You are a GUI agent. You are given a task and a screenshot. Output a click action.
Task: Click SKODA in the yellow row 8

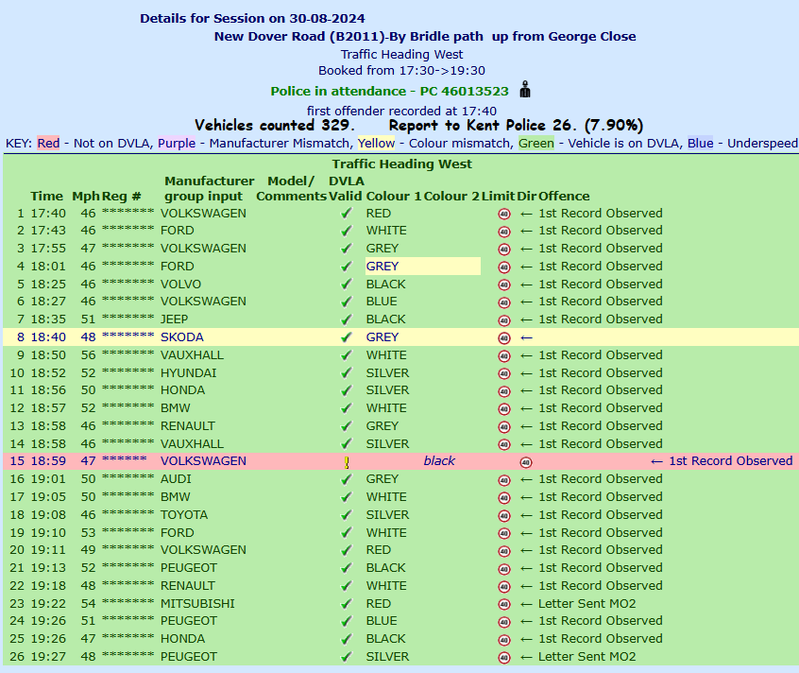[x=182, y=337]
